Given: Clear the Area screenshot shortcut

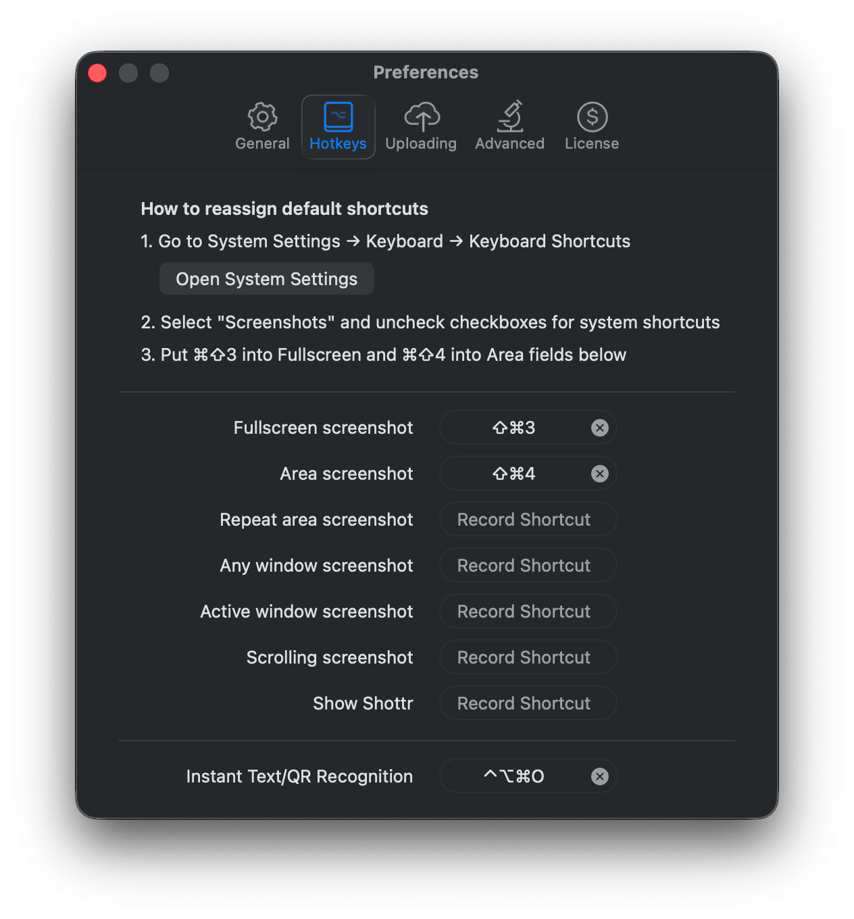Looking at the screenshot, I should click(600, 474).
